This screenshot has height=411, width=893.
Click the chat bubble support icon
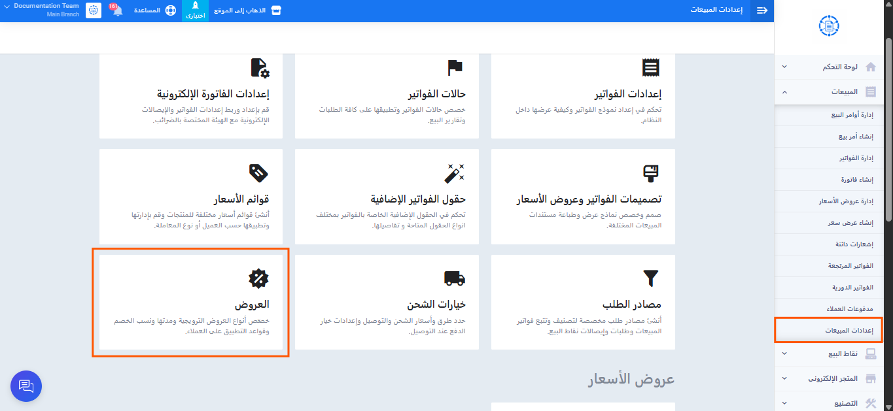tap(26, 386)
